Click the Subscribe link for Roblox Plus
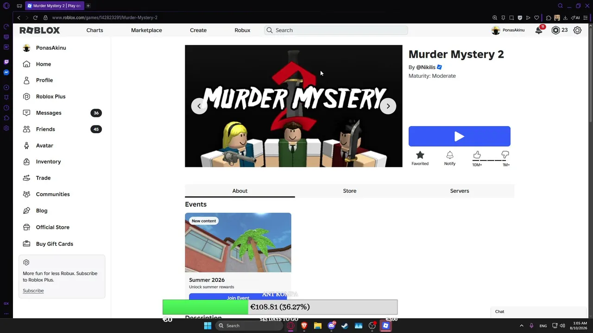Image resolution: width=593 pixels, height=333 pixels. [33, 291]
